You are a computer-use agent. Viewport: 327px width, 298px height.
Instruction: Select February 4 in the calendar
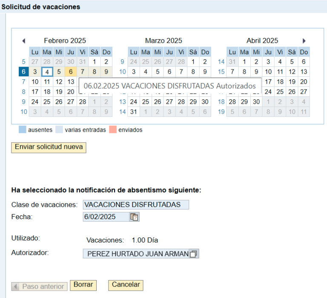pyautogui.click(x=47, y=72)
